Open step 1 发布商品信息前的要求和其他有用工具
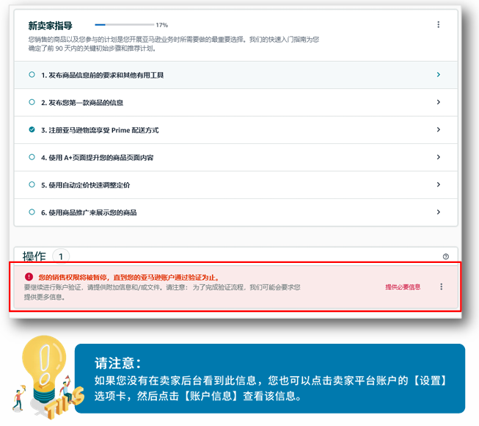This screenshot has width=479, height=426. 236,75
